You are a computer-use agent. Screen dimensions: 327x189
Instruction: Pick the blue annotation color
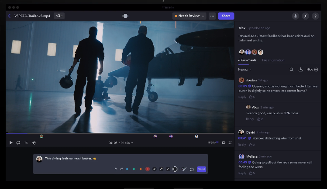pos(127,169)
